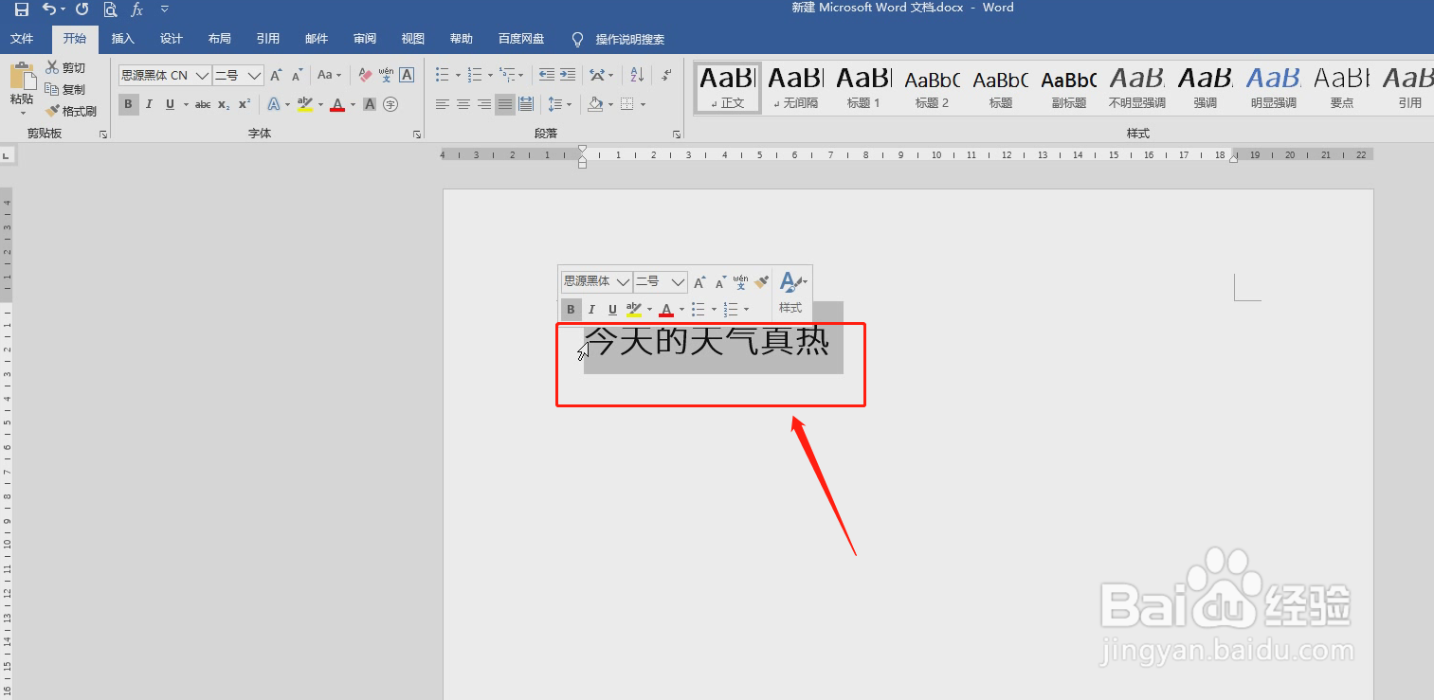The height and width of the screenshot is (700, 1434).
Task: Toggle Italic in the ribbon font group
Action: 149,104
